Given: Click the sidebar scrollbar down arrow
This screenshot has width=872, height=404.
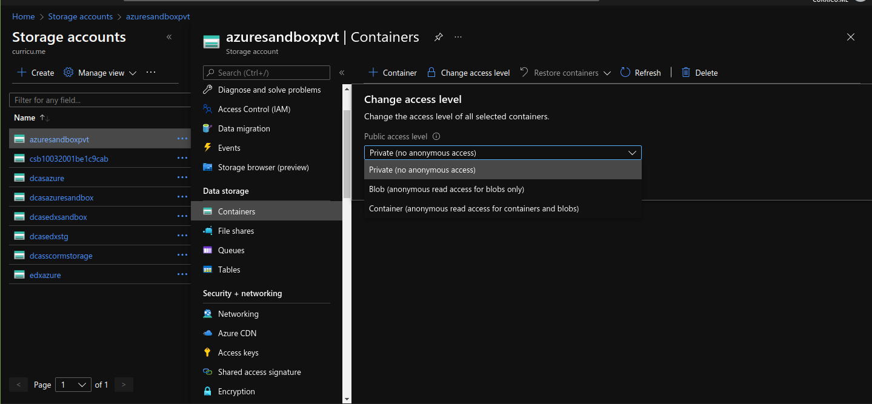Looking at the screenshot, I should point(347,399).
